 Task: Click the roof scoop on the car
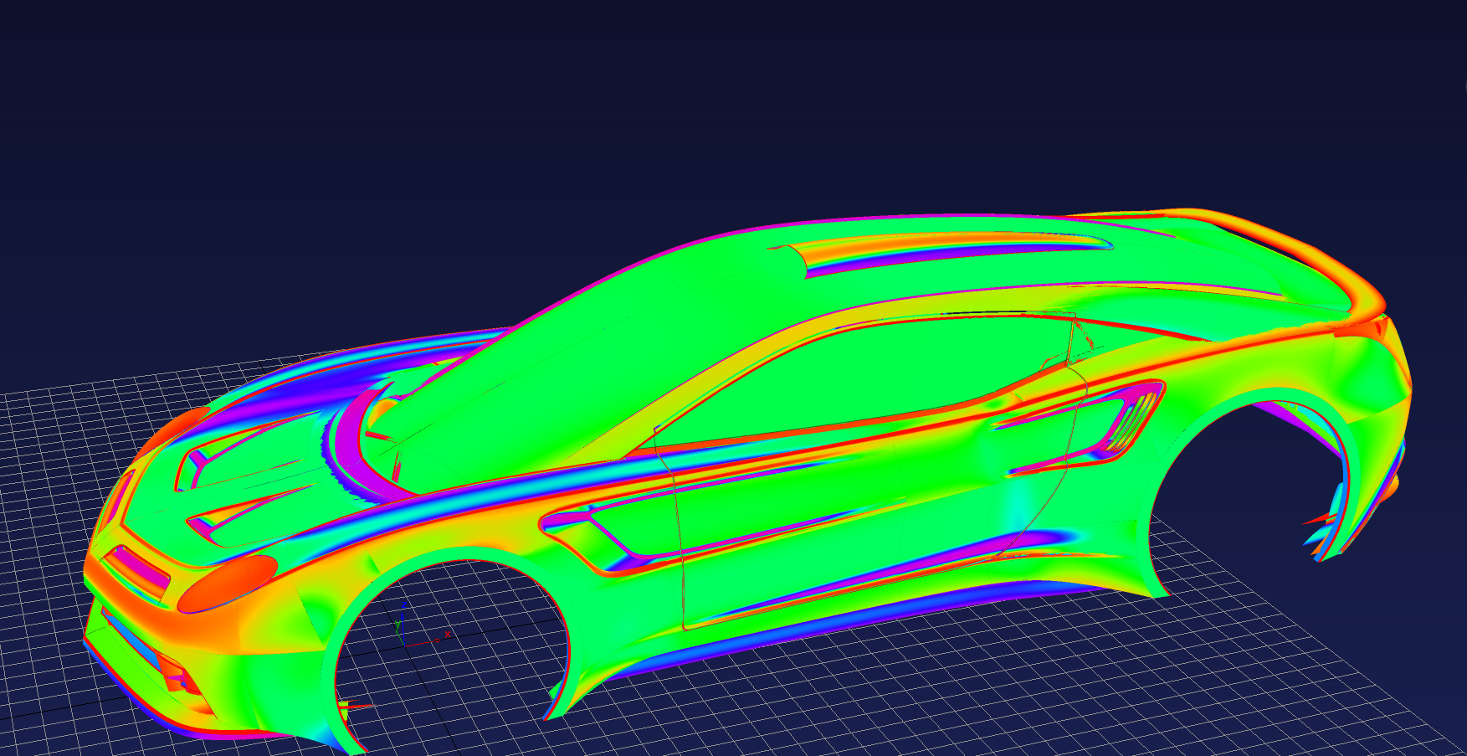point(946,249)
